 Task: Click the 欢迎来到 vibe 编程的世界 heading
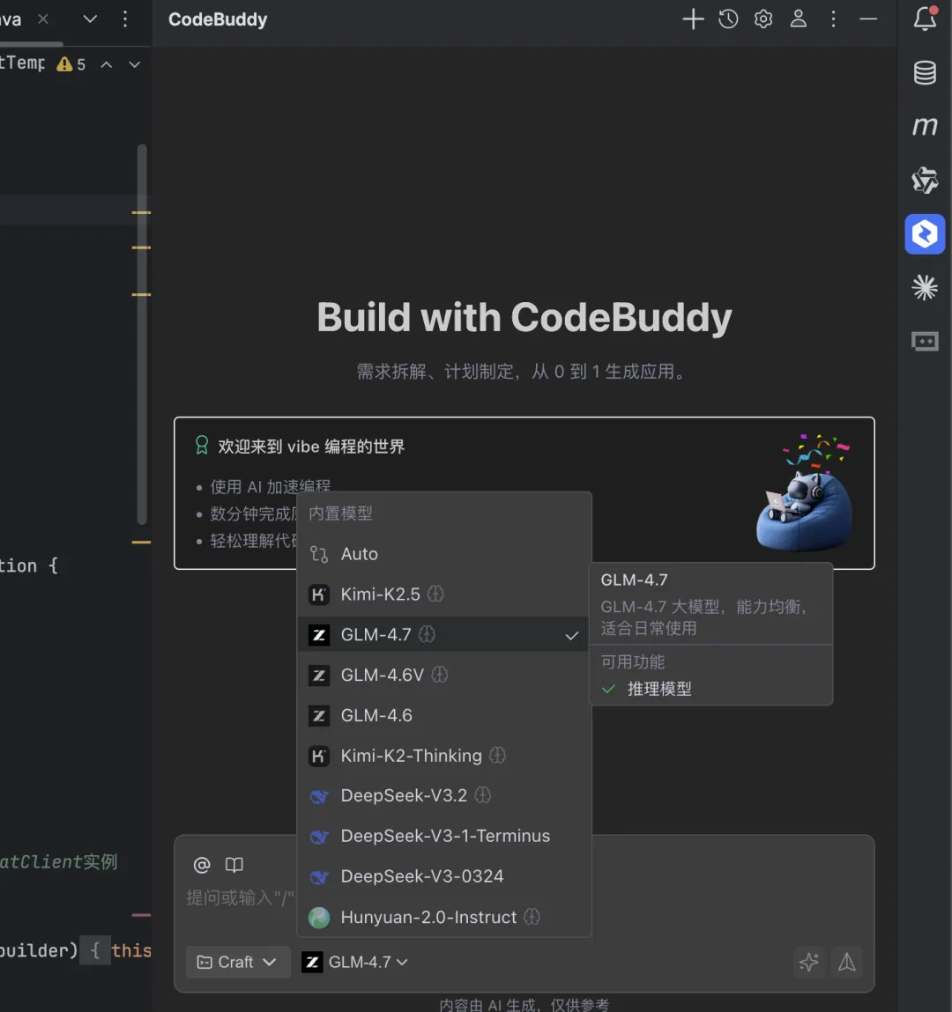[311, 446]
